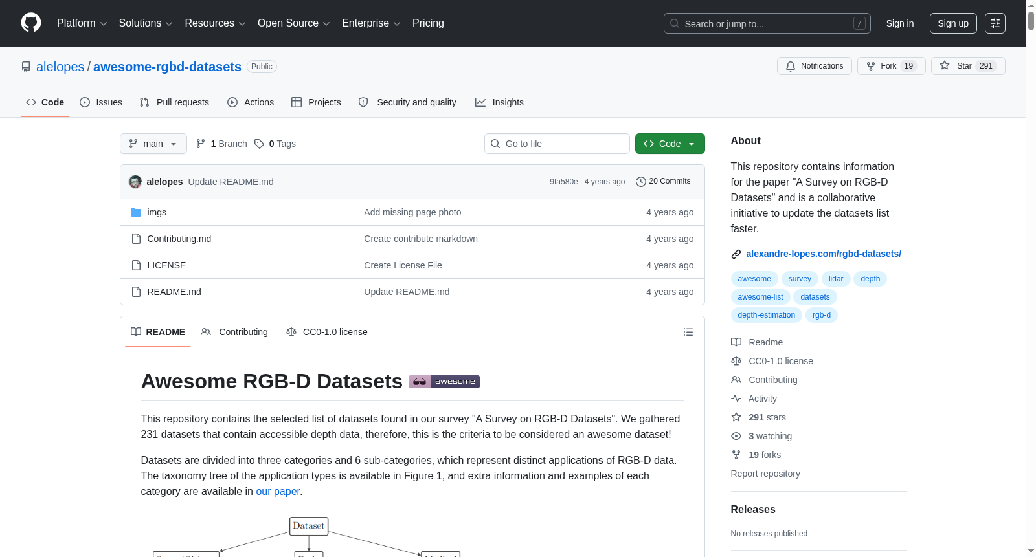
Task: Open the main branch selector
Action: point(153,144)
